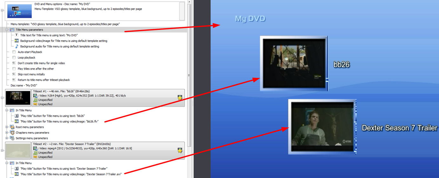Viewport: 439px width, 178px height.
Task: Click the T icon beside "My DVD" title text
Action: pyautogui.click(x=16, y=35)
